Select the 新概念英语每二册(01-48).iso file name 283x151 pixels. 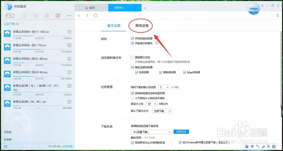(30, 59)
